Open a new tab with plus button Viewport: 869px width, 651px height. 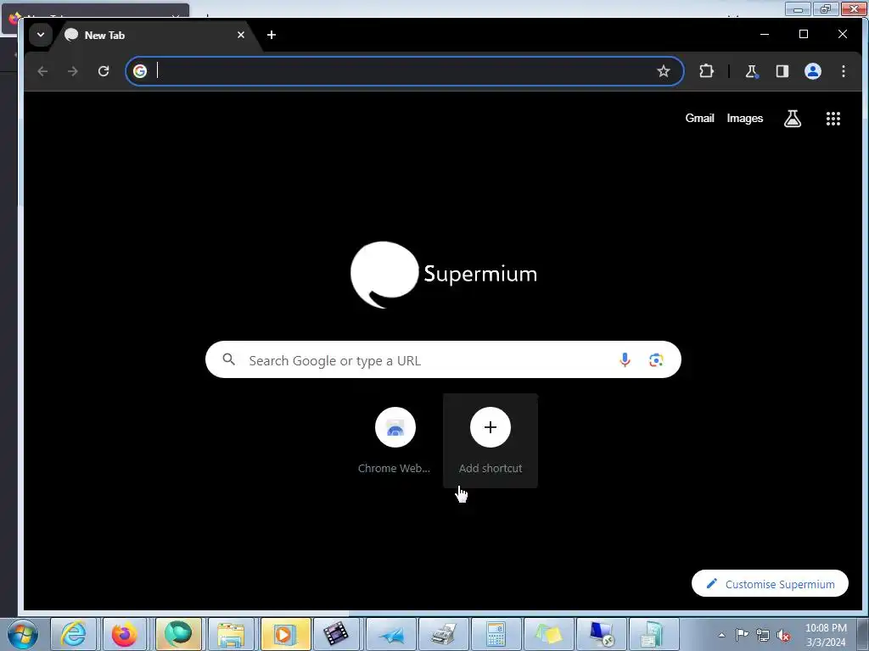click(271, 35)
